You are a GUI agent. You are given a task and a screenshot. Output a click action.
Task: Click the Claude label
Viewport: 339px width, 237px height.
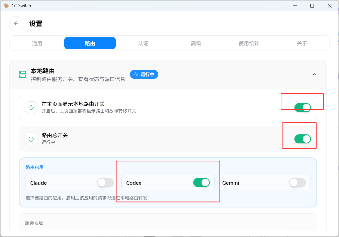point(39,183)
